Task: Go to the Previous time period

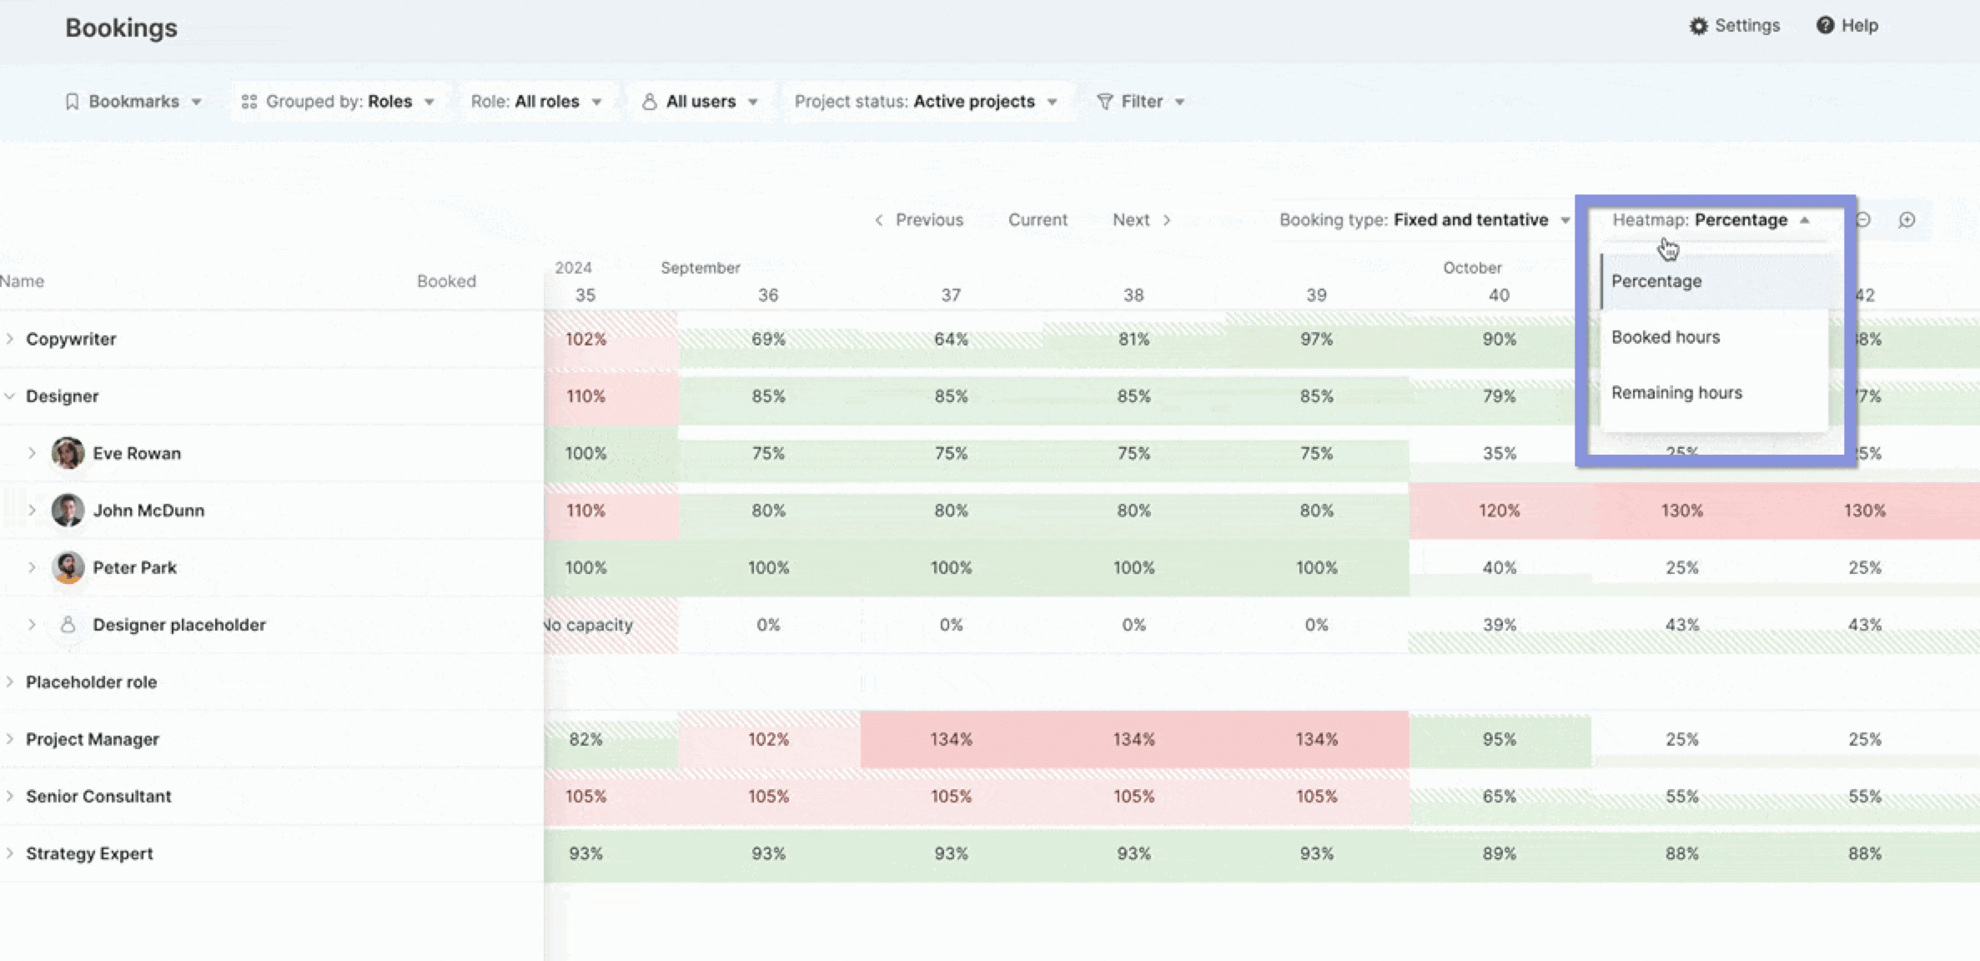Action: [918, 220]
